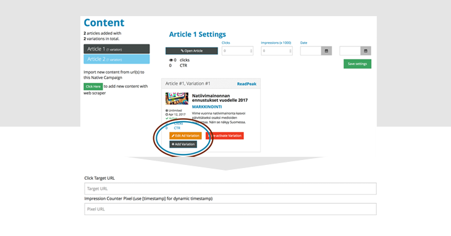This screenshot has height=236, width=451.
Task: Click Edit Ad Variation button
Action: point(185,136)
